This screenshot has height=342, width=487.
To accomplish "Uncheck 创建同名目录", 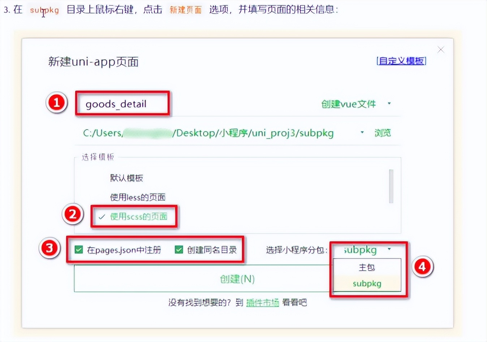I will coord(178,249).
